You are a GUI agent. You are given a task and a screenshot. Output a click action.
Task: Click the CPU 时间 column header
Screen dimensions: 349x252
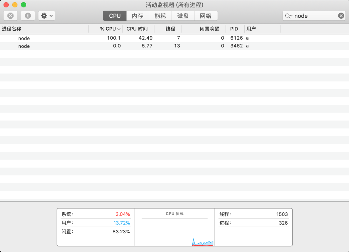tap(137, 29)
